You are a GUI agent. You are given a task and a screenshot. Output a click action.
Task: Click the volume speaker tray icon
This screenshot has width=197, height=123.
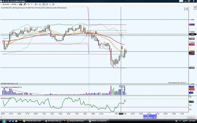(186, 121)
